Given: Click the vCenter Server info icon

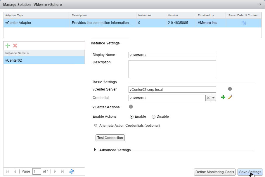Looking at the screenshot, I should point(230,89).
